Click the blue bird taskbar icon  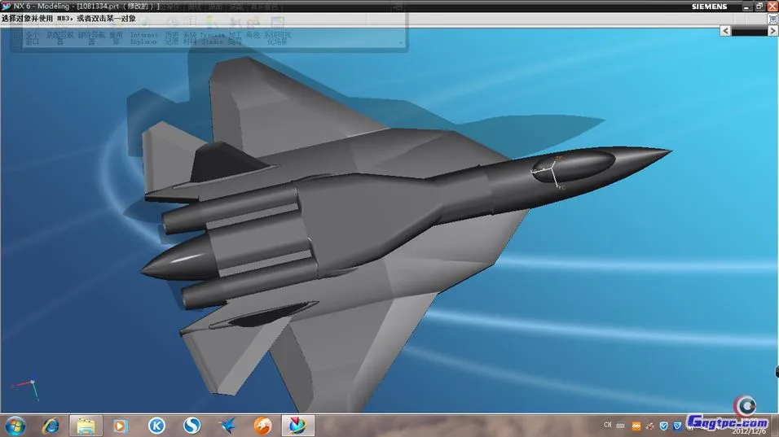(227, 425)
